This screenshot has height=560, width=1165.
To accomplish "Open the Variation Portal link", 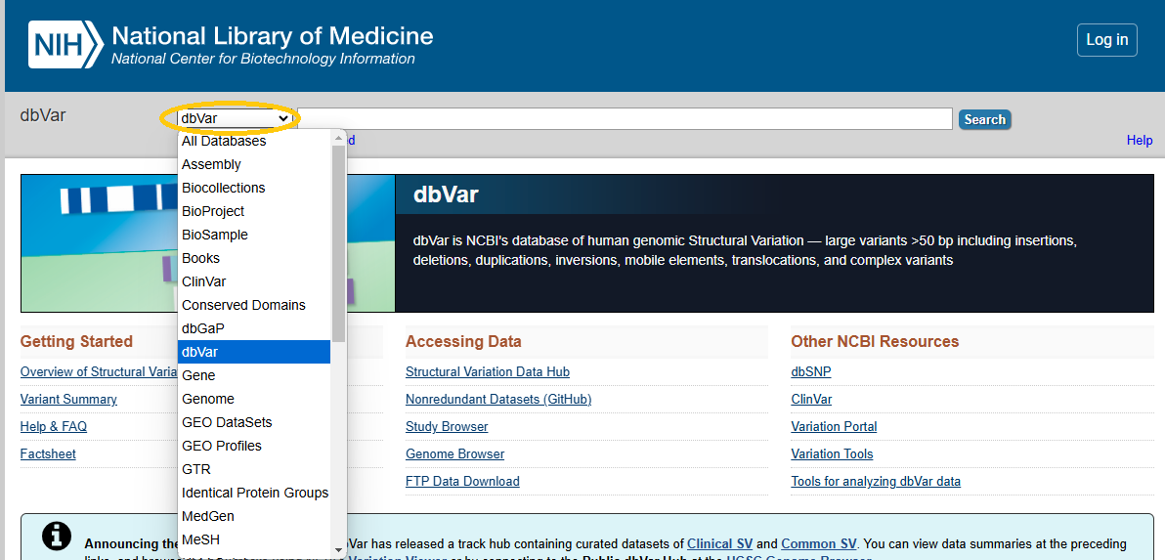I will [834, 426].
